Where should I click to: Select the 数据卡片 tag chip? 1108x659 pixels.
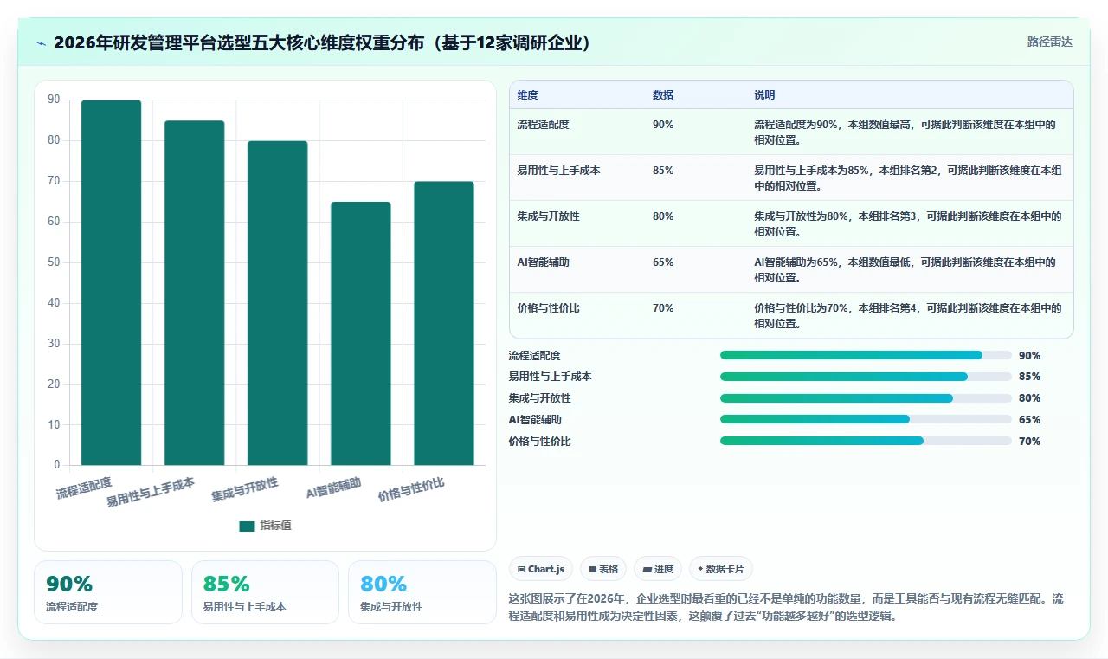[x=721, y=569]
